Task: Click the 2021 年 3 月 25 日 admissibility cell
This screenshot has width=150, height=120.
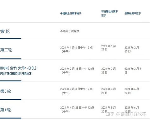Action: (x=109, y=91)
